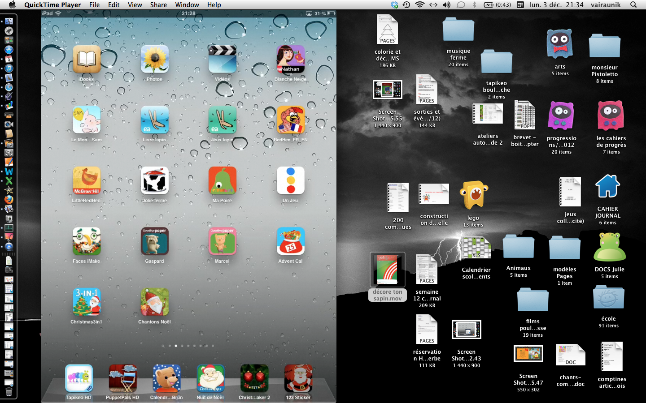This screenshot has width=646, height=403.
Task: Open the iBooks app on the iPad
Action: (87, 59)
